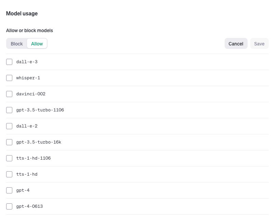Click the dall-e-3 model name
The width and height of the screenshot is (278, 216).
27,62
